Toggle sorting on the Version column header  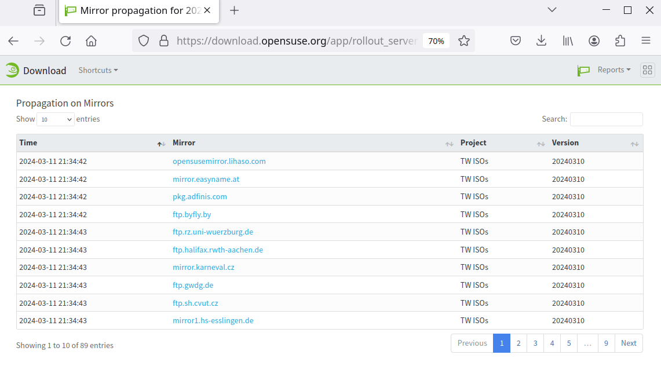(595, 143)
